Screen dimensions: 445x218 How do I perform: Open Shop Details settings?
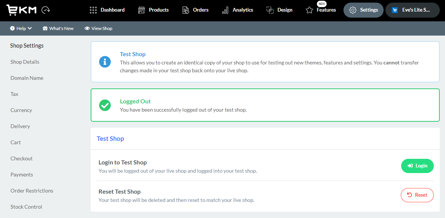click(x=25, y=62)
